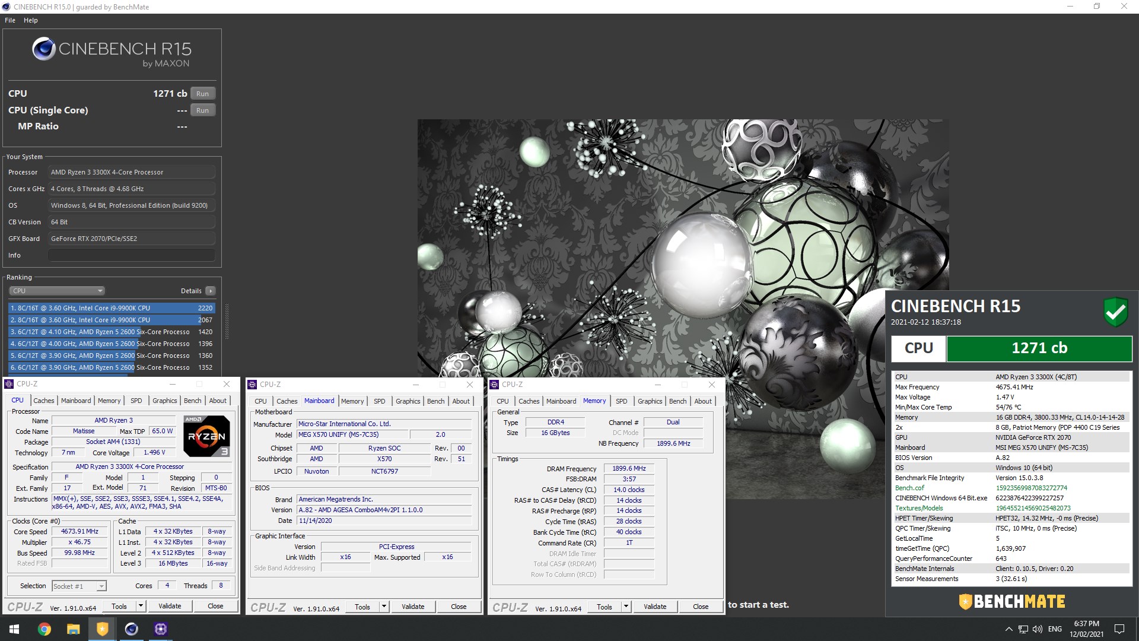Switch to Caches tab in first CPU-Z window
The width and height of the screenshot is (1139, 641).
[44, 401]
